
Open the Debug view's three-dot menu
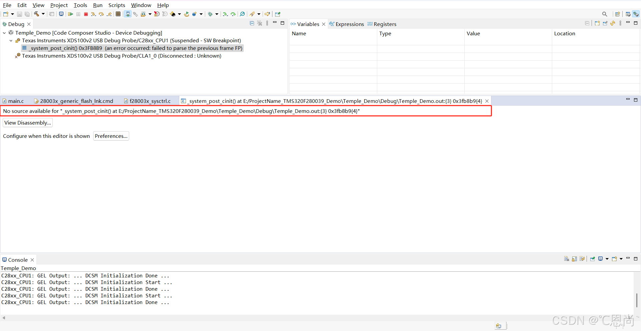267,23
